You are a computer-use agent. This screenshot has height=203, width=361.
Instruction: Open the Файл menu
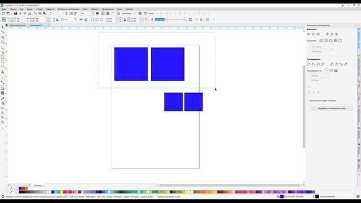point(4,9)
